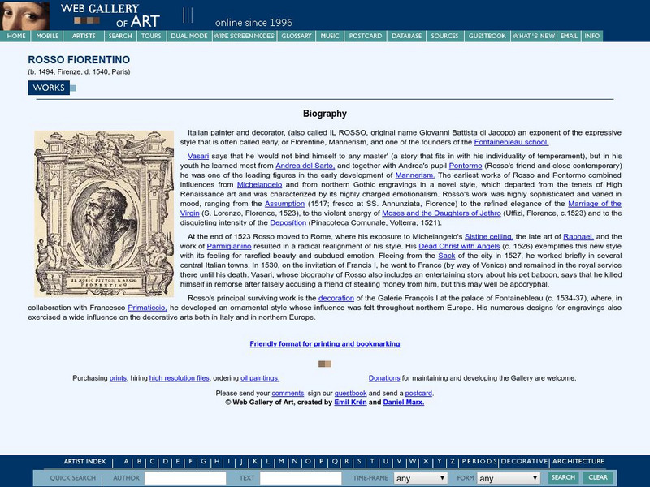Click Friendly format for printing and bookmarking
The image size is (650, 487).
click(325, 344)
